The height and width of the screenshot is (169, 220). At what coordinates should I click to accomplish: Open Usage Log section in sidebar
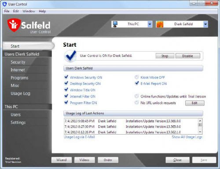coord(20,94)
